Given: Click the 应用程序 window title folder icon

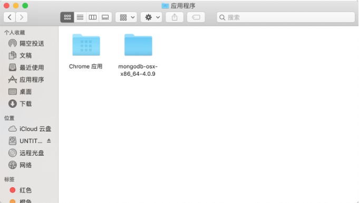Looking at the screenshot, I should click(x=165, y=6).
